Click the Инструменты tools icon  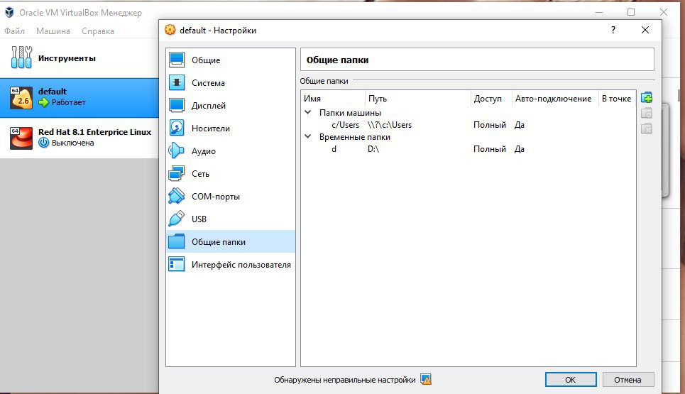pos(21,58)
